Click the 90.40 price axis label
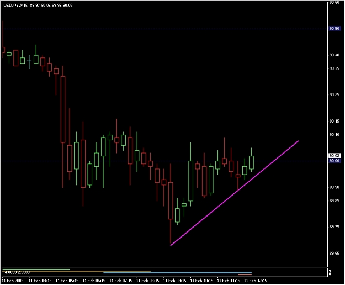This screenshot has height=285, width=345. 334,55
